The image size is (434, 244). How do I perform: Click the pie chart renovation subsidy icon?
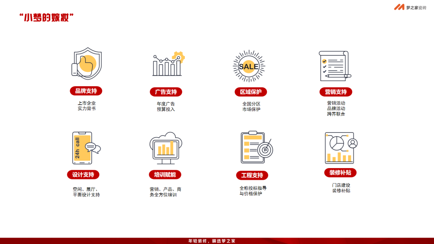click(x=340, y=148)
